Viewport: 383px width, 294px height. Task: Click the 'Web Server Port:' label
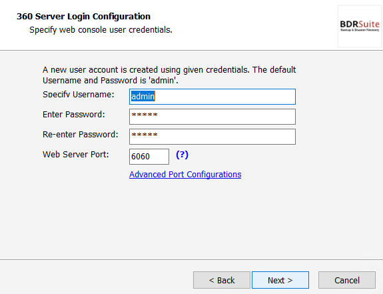click(76, 155)
